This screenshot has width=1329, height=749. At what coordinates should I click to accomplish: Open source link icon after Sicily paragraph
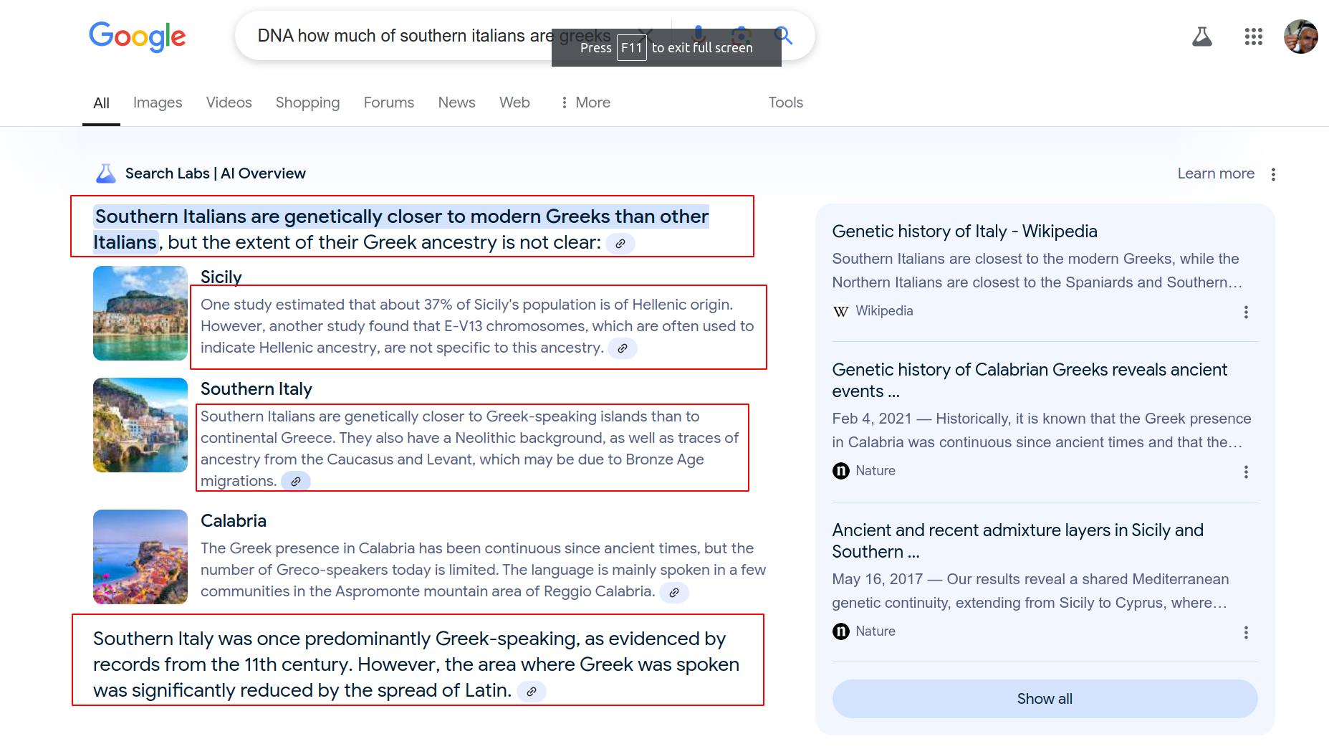(623, 348)
